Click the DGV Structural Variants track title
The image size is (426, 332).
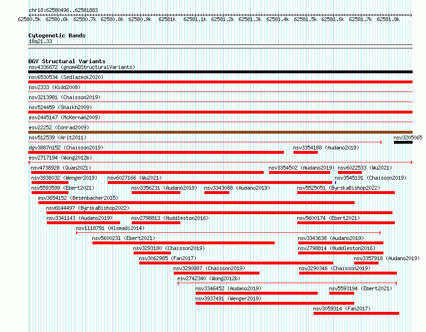pos(67,61)
